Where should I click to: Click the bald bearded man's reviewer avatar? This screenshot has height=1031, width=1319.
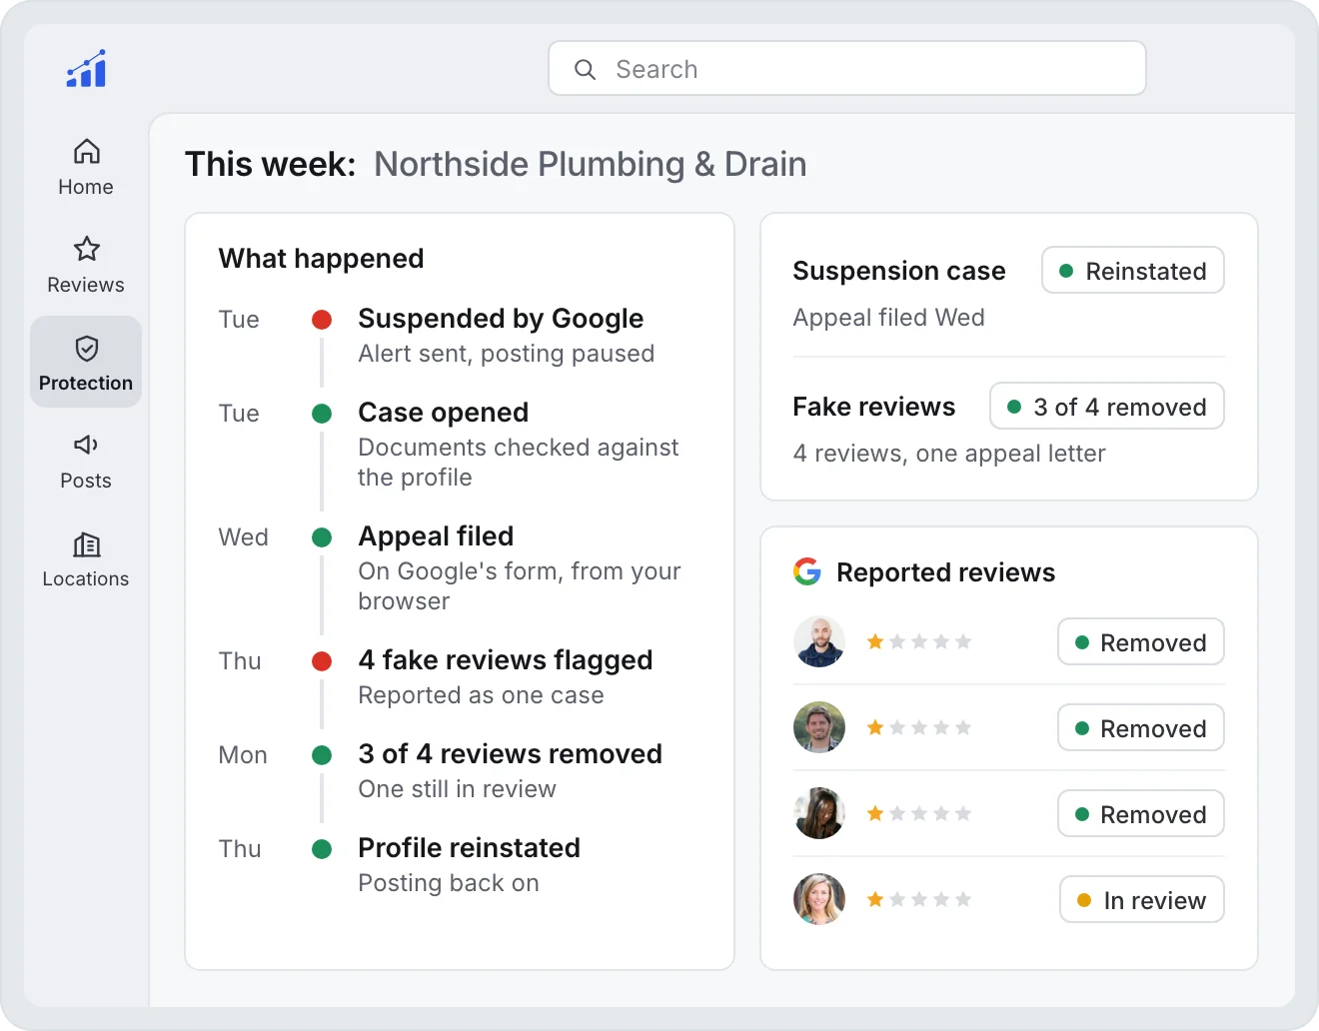pos(819,641)
